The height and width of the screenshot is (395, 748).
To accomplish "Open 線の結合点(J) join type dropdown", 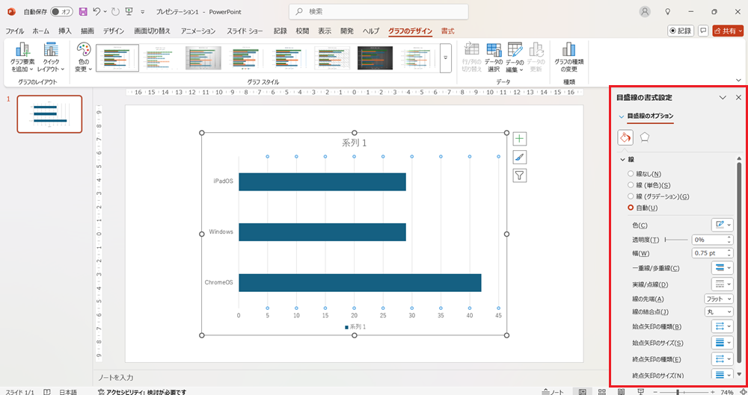I will (x=718, y=311).
